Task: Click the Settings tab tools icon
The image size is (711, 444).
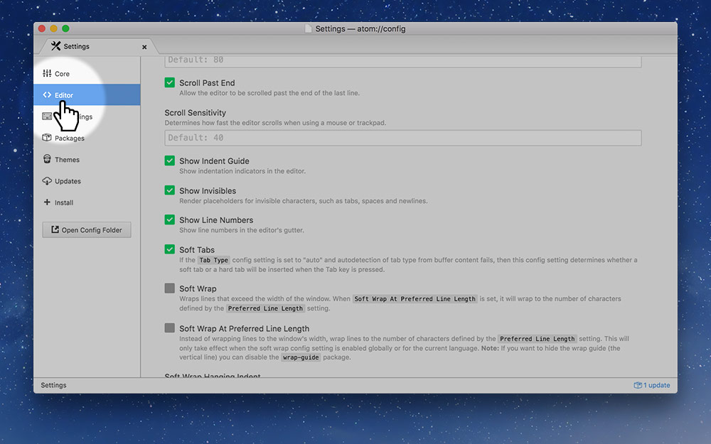Action: point(55,45)
